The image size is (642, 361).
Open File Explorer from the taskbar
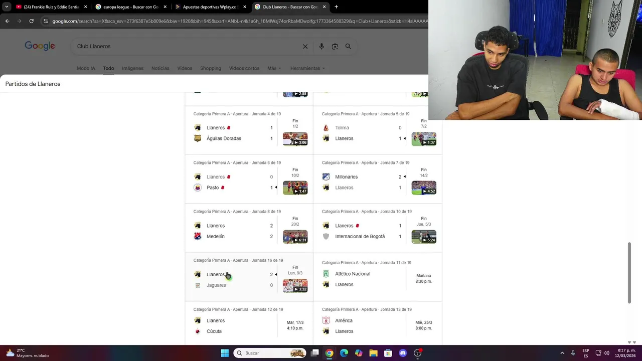pyautogui.click(x=373, y=353)
